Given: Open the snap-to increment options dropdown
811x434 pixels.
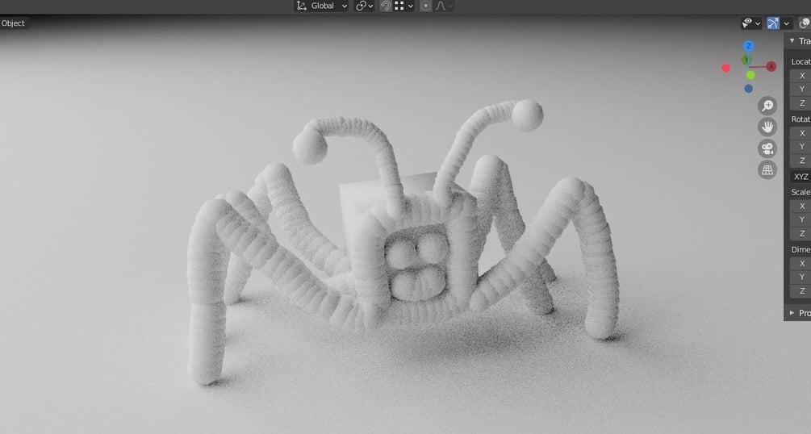Looking at the screenshot, I should (404, 6).
